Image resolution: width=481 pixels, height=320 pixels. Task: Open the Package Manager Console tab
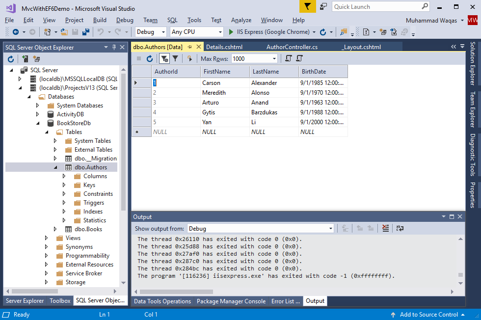(x=231, y=301)
